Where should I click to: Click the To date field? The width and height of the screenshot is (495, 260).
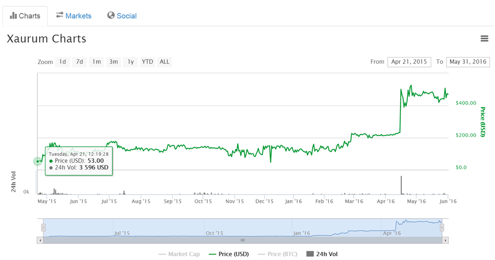[468, 62]
